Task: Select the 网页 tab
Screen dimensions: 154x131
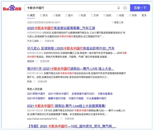Action: click(31, 16)
